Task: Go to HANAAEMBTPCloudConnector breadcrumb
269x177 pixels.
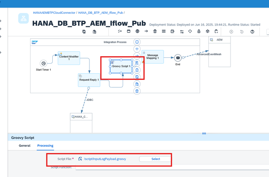Action: [54, 13]
